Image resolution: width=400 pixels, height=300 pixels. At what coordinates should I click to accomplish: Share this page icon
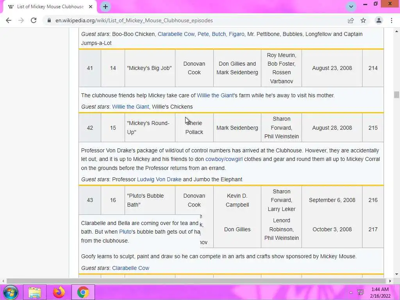[351, 20]
